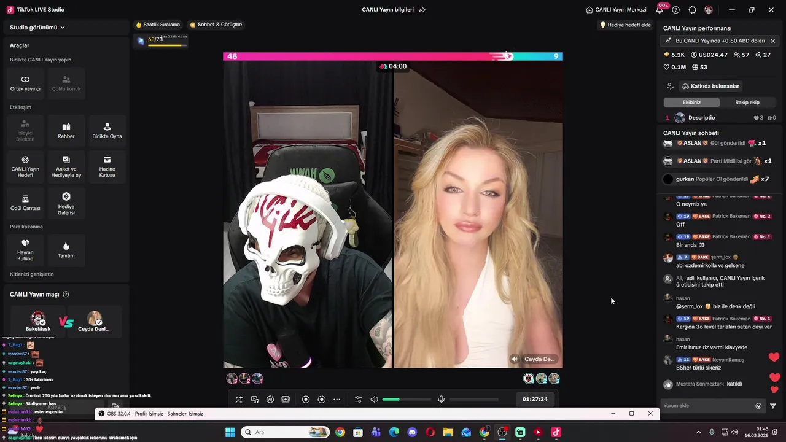Click 'Emir hırsız riz varmi klavyede' message
Image resolution: width=786 pixels, height=442 pixels.
[x=712, y=347]
